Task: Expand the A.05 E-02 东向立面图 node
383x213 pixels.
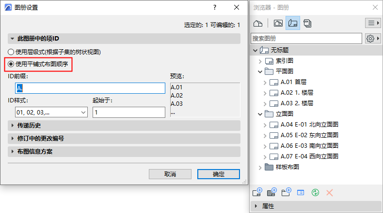Action: point(265,136)
